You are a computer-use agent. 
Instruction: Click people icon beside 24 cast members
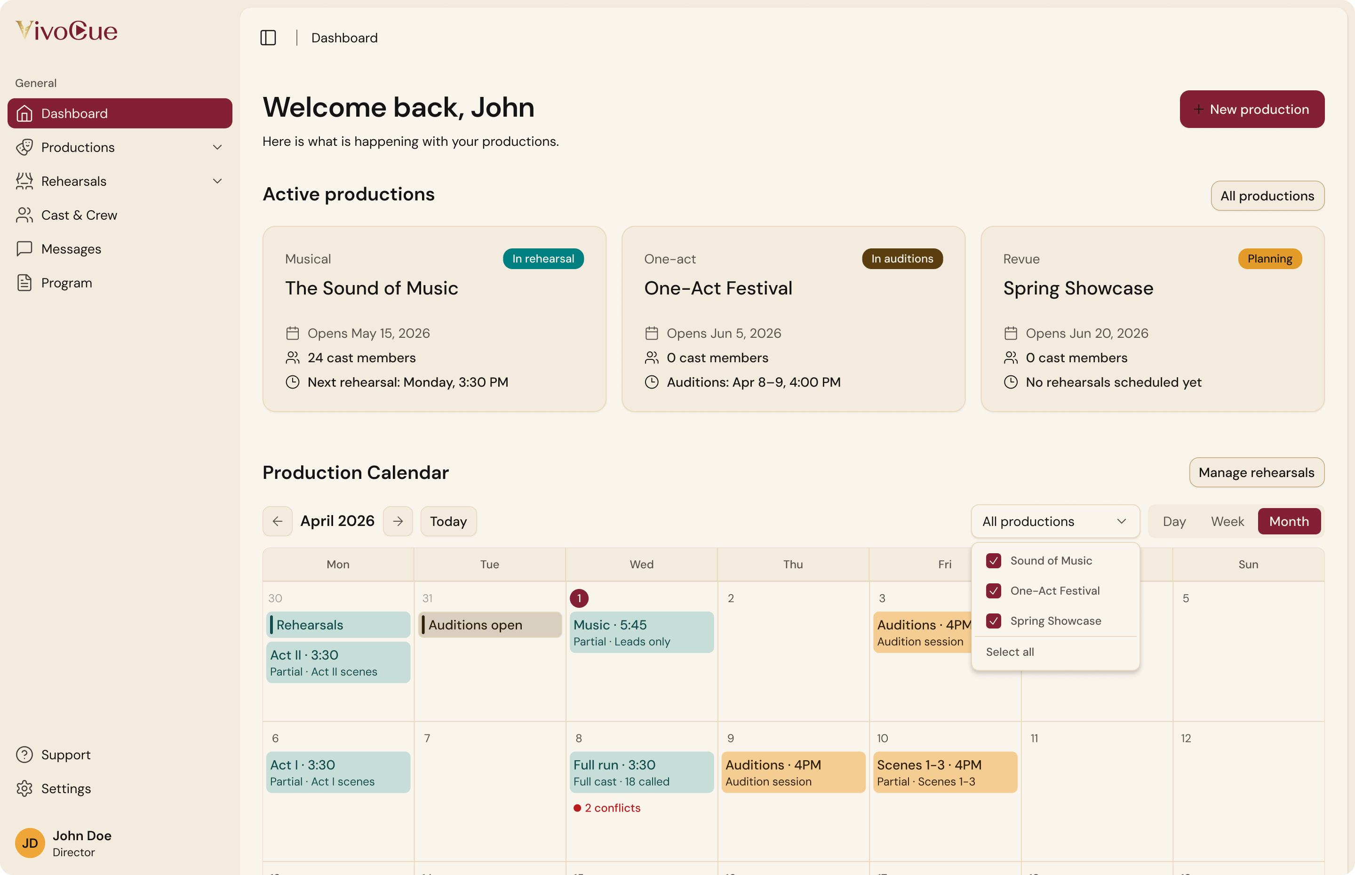[293, 358]
